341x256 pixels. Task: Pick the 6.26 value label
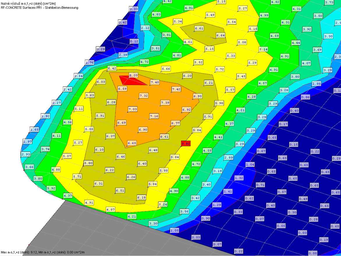coord(131,177)
